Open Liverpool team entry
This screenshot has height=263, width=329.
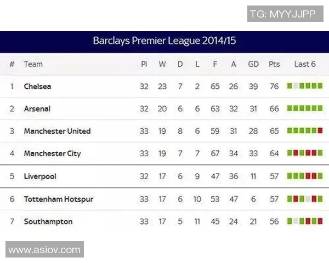tap(40, 176)
